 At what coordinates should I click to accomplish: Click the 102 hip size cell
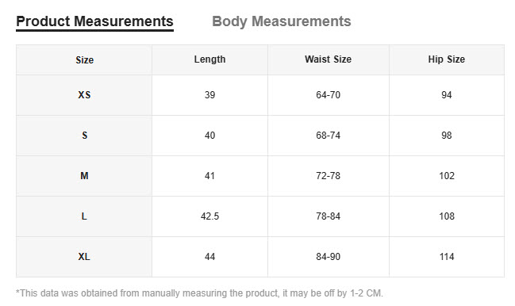point(447,176)
